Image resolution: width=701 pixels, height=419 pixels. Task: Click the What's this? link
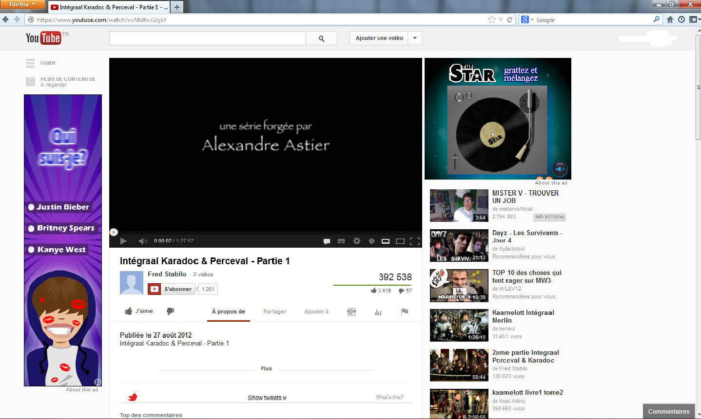point(389,397)
